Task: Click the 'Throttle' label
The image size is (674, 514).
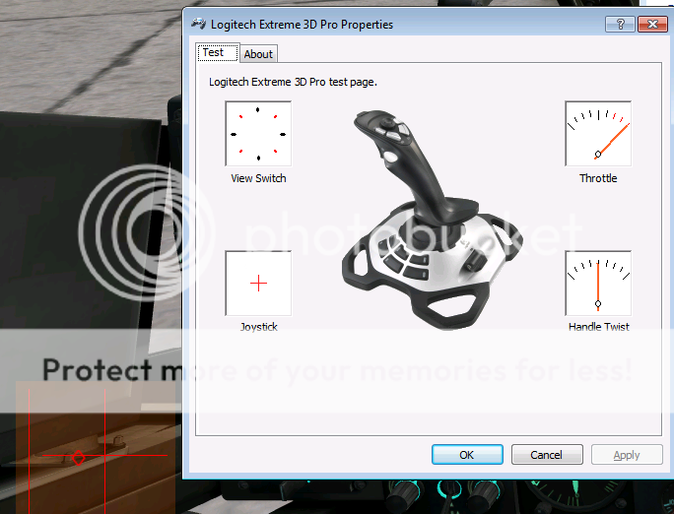Action: [x=598, y=178]
